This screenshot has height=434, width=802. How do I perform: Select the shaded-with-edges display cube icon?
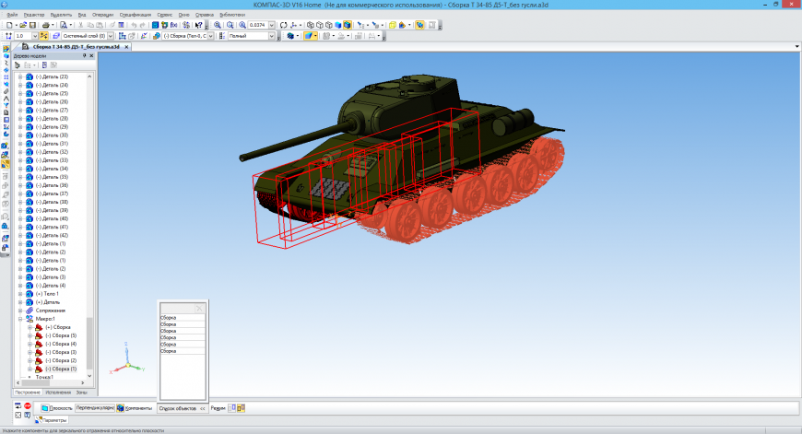pyautogui.click(x=348, y=25)
